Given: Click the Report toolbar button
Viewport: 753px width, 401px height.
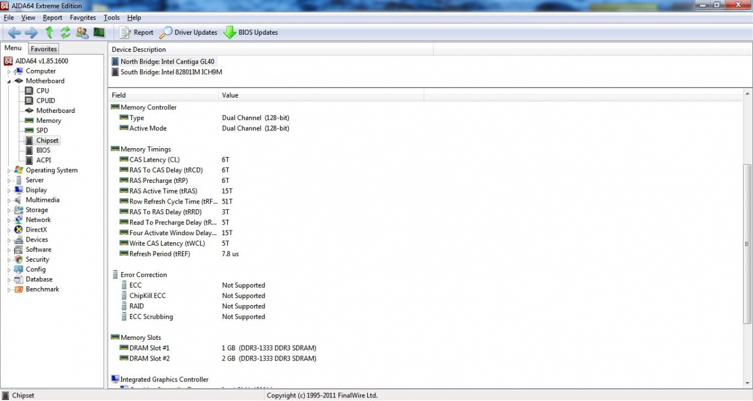Looking at the screenshot, I should (136, 33).
